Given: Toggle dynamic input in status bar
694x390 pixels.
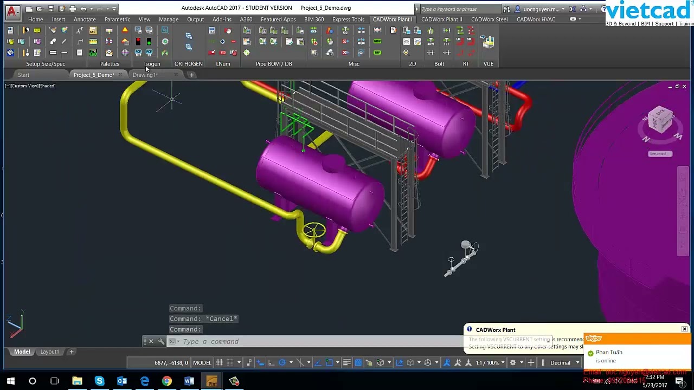Looking at the screenshot, I should tap(260, 362).
